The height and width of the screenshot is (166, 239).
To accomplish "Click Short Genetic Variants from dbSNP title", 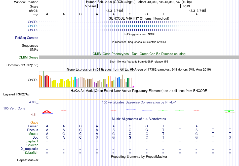I will [139, 62].
